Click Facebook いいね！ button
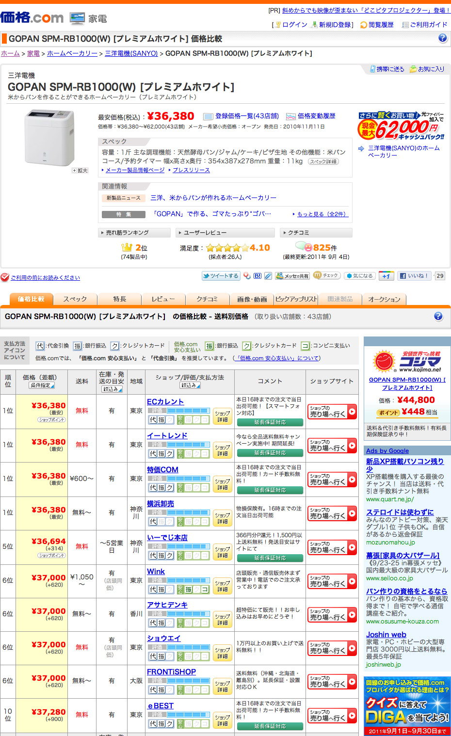Screen dimensions: 451x736 click(x=415, y=276)
